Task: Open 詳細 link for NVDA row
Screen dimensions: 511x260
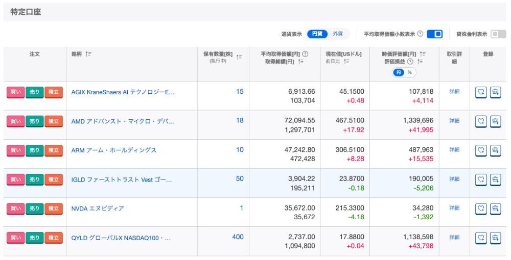Action: point(454,208)
